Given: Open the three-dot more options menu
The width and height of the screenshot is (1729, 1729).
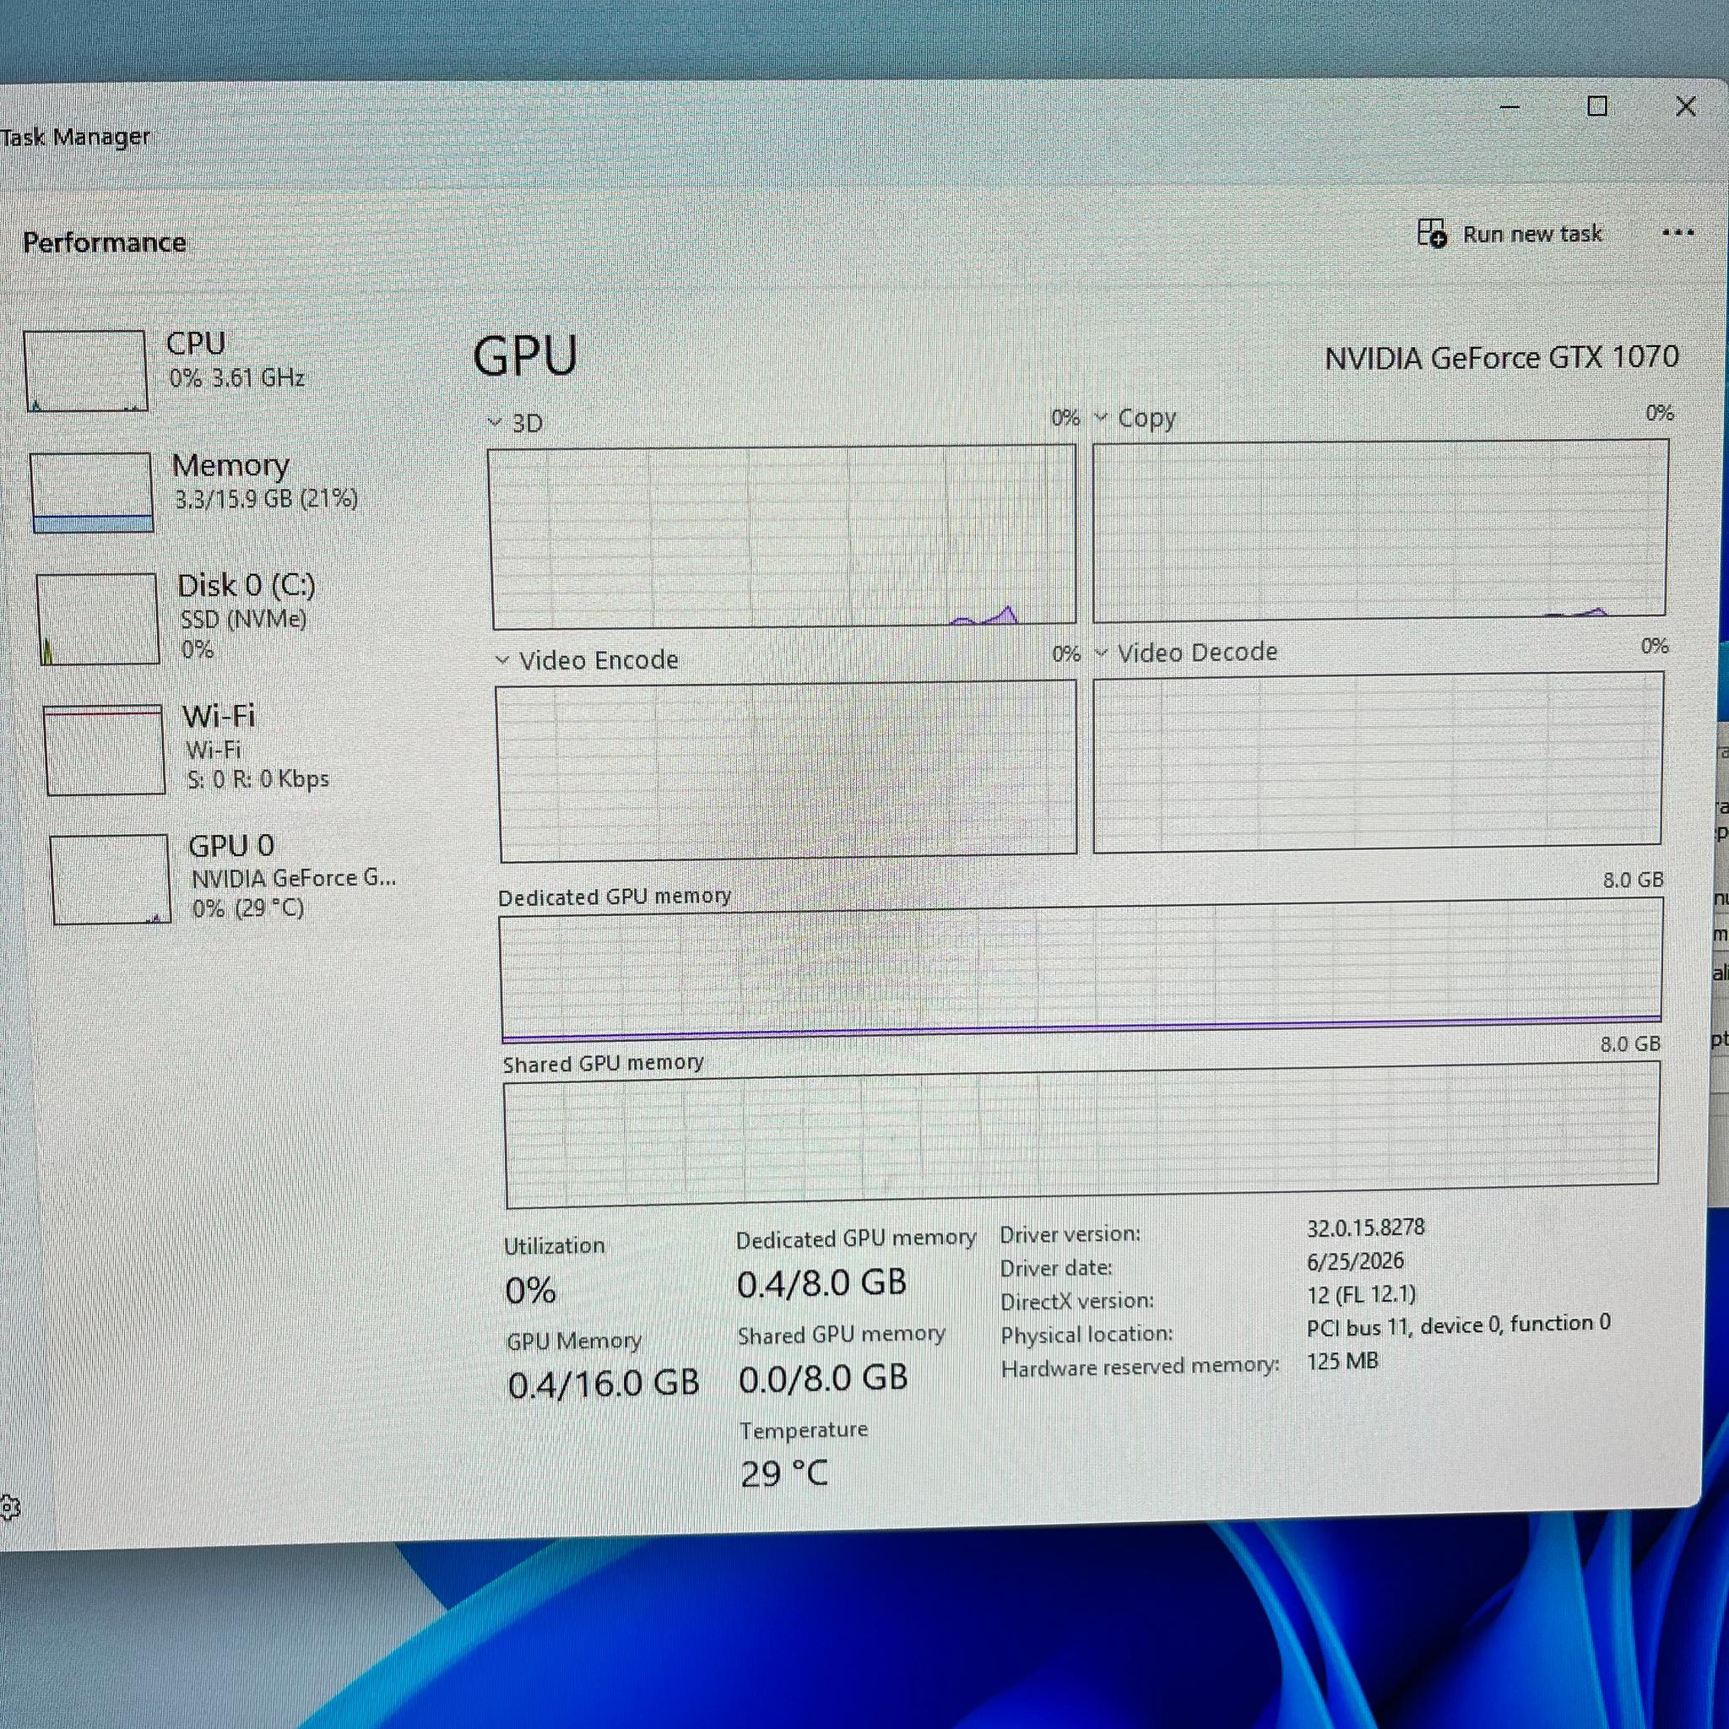Looking at the screenshot, I should coord(1678,233).
